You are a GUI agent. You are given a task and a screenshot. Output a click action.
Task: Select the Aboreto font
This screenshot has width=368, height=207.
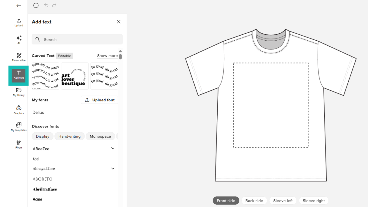[x=42, y=179]
